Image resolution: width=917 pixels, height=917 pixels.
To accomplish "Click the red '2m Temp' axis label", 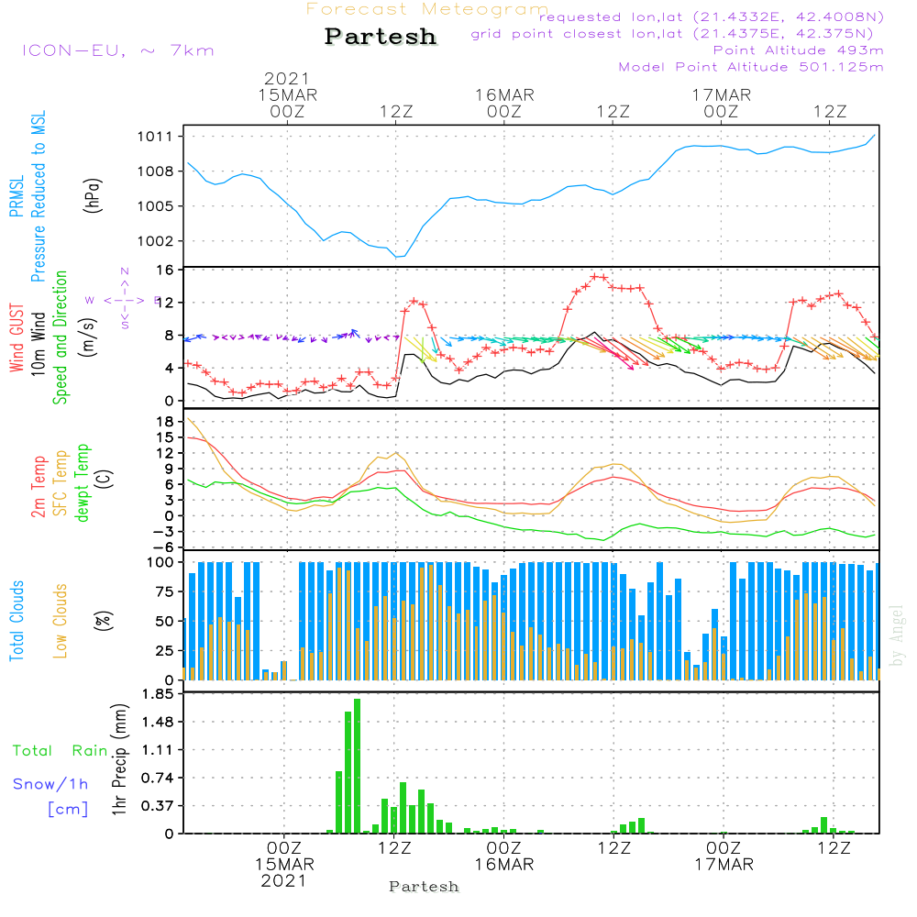I will (38, 487).
